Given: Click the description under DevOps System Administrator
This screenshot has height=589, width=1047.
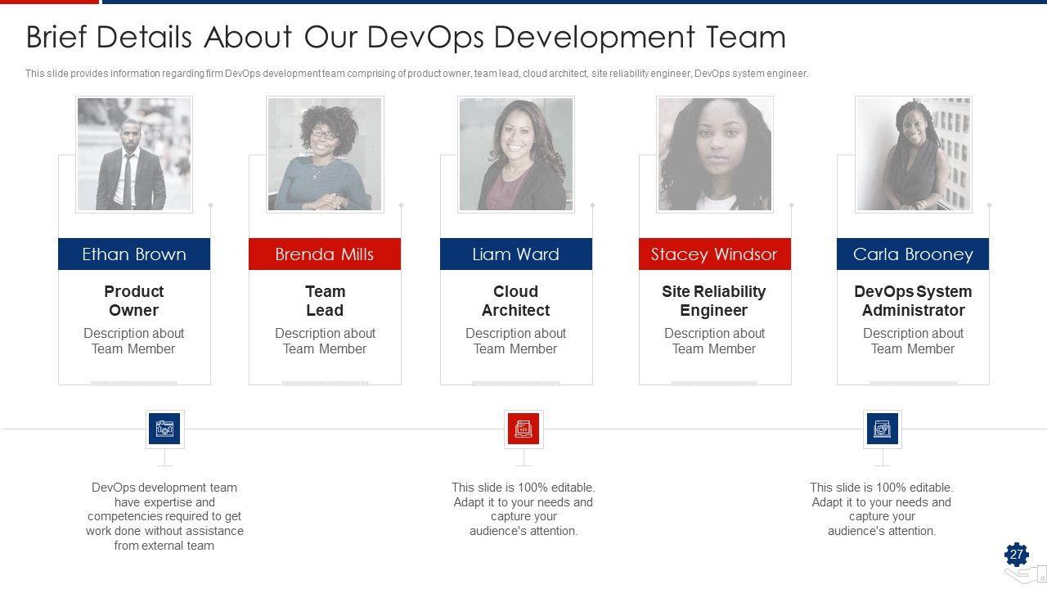Looking at the screenshot, I should point(913,341).
